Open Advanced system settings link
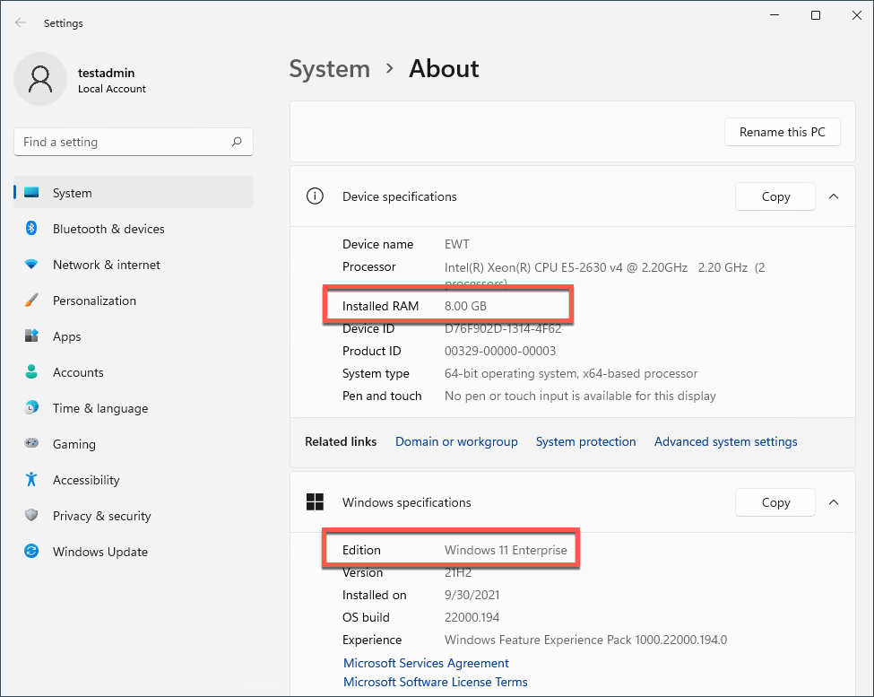 coord(726,441)
